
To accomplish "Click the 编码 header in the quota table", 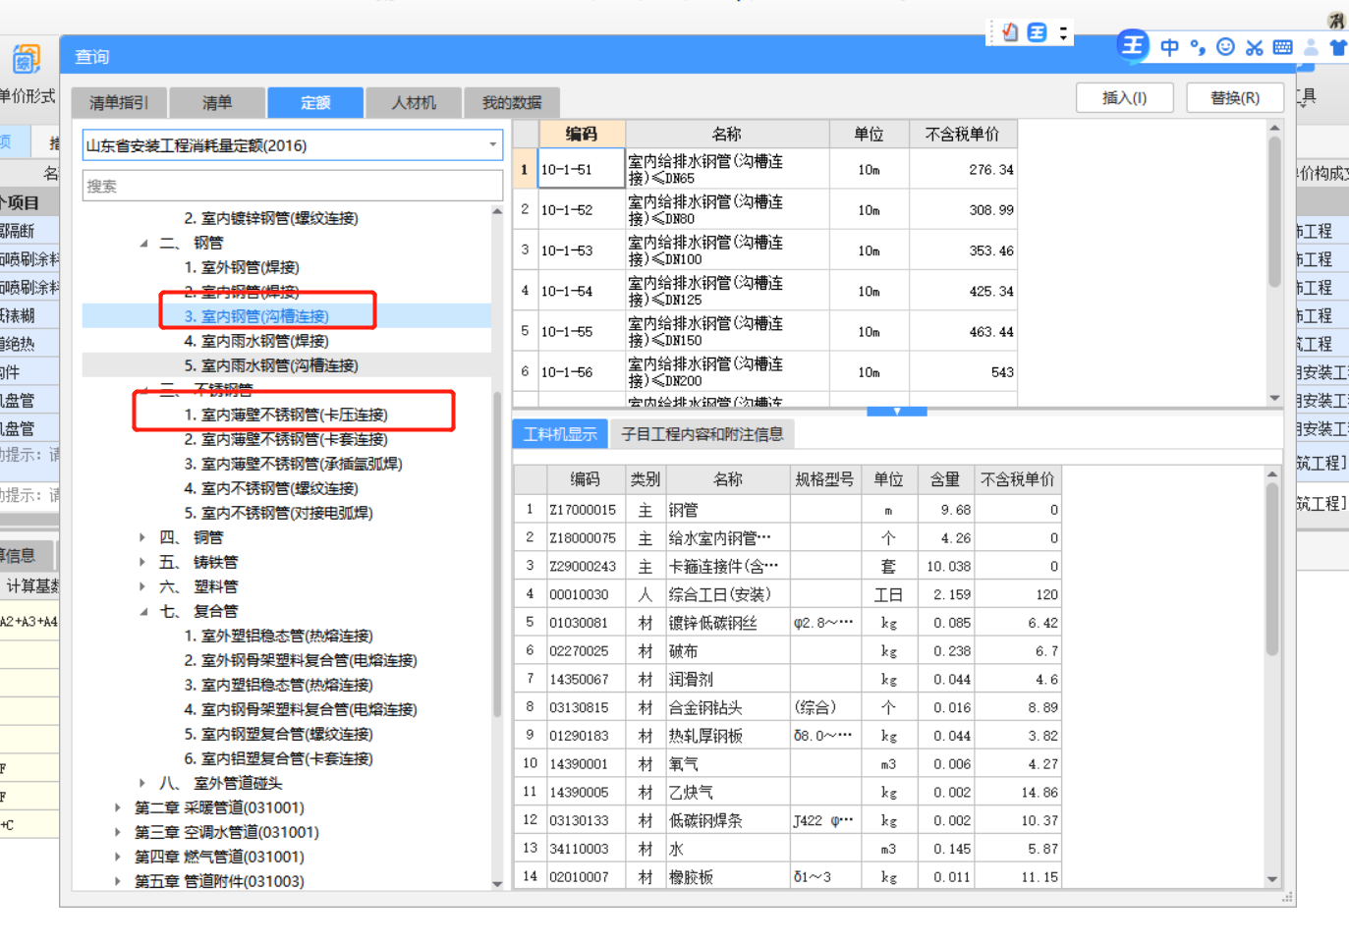I will click(x=582, y=134).
